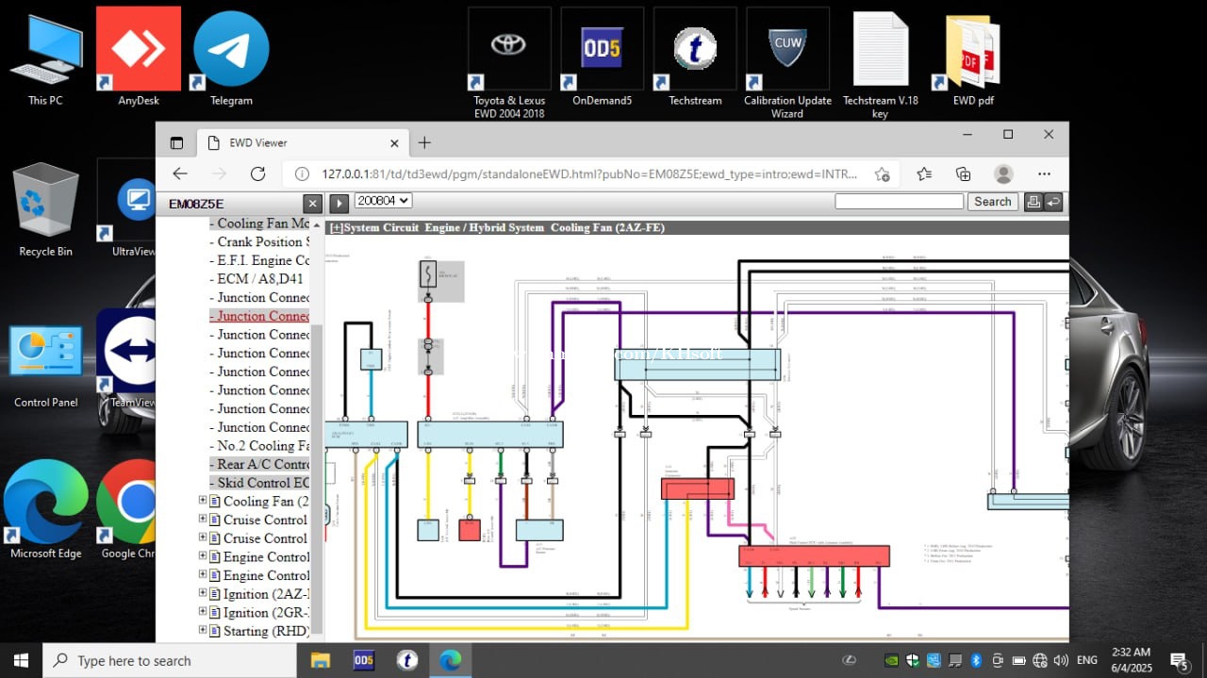Expand first Engine Control tree node

(x=202, y=555)
